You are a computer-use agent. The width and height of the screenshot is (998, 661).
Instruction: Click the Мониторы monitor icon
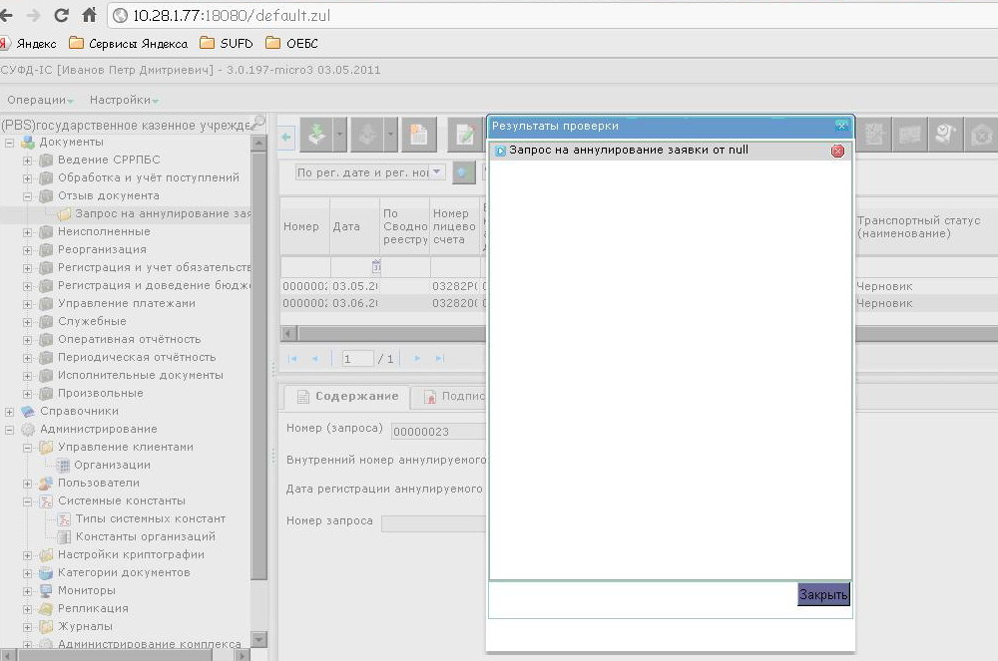point(45,590)
